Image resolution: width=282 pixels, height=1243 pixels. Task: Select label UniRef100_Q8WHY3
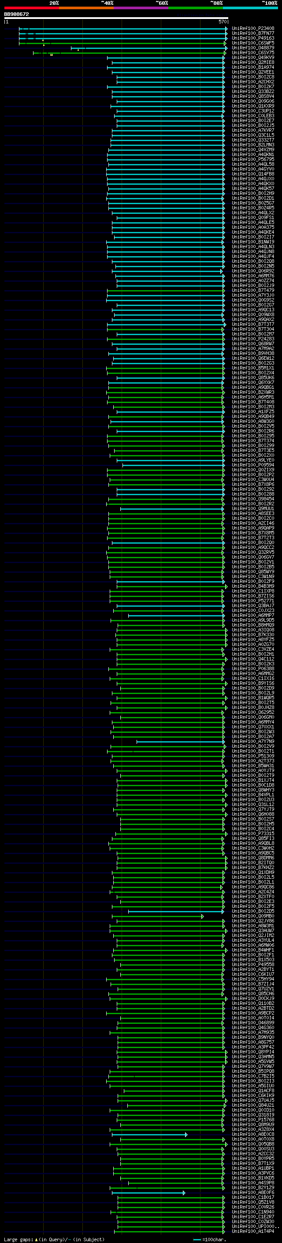click(x=253, y=790)
